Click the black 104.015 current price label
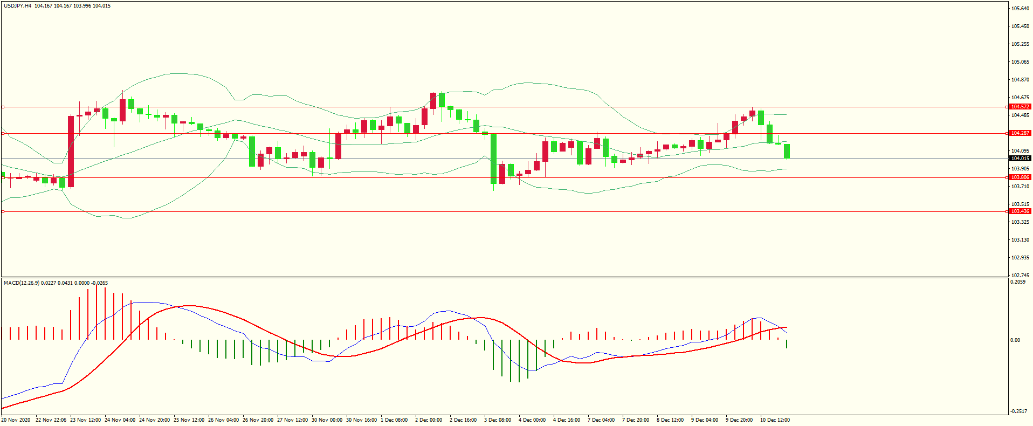The width and height of the screenshot is (1033, 426). coord(1020,159)
